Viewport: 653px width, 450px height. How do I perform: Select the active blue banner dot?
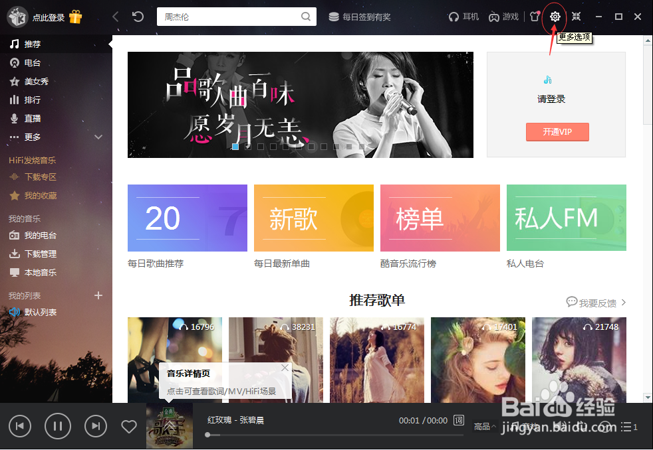point(235,147)
